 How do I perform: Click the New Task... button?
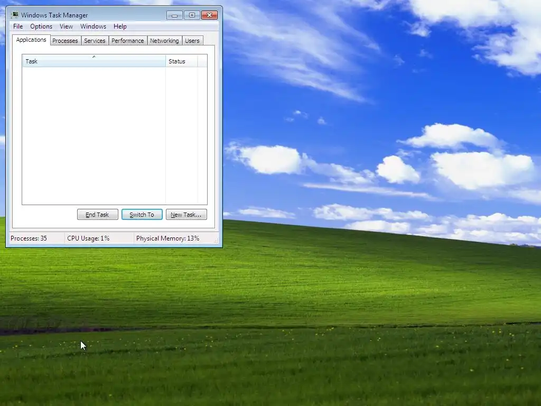pyautogui.click(x=186, y=215)
